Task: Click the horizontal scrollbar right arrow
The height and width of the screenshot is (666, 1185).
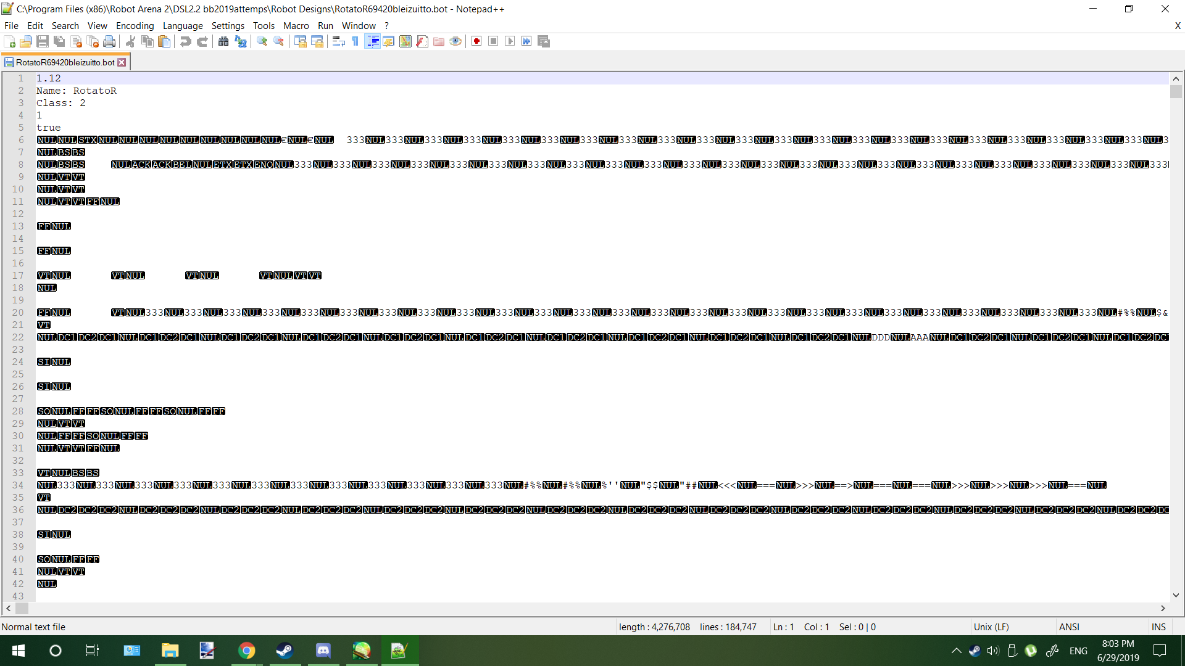Action: 1163,608
